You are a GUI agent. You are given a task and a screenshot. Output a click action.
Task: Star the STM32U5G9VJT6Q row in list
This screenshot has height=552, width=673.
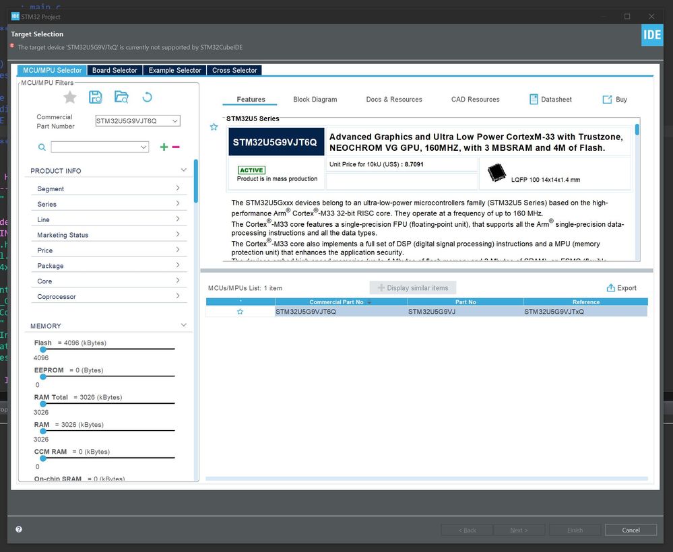(x=241, y=312)
